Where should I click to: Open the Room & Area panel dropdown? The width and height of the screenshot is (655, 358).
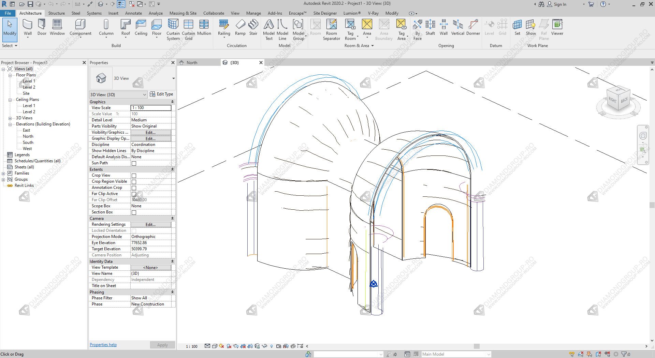373,46
